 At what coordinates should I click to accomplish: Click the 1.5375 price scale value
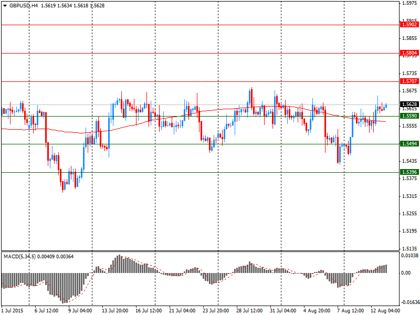[410, 178]
